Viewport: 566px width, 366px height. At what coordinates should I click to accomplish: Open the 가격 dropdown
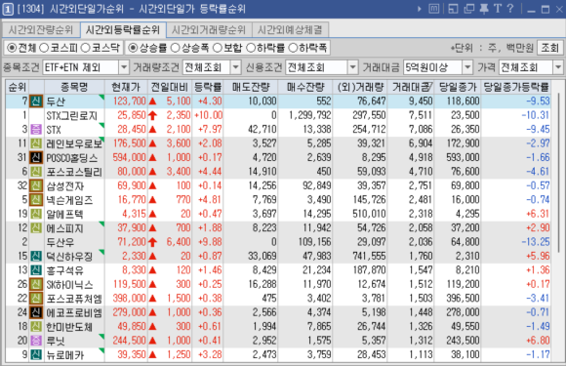coord(531,67)
